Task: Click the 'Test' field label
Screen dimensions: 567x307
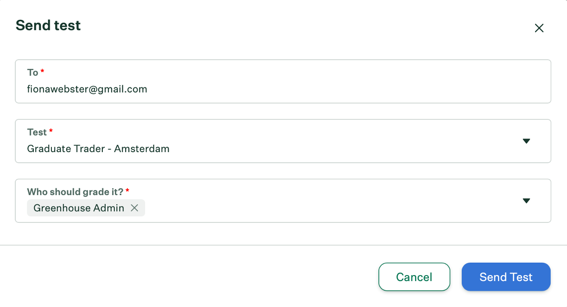Action: point(37,132)
